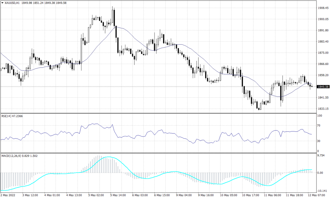Viewport: 331px width, 198px height.
Task: Click the current price tag 1849.58
Action: point(323,87)
